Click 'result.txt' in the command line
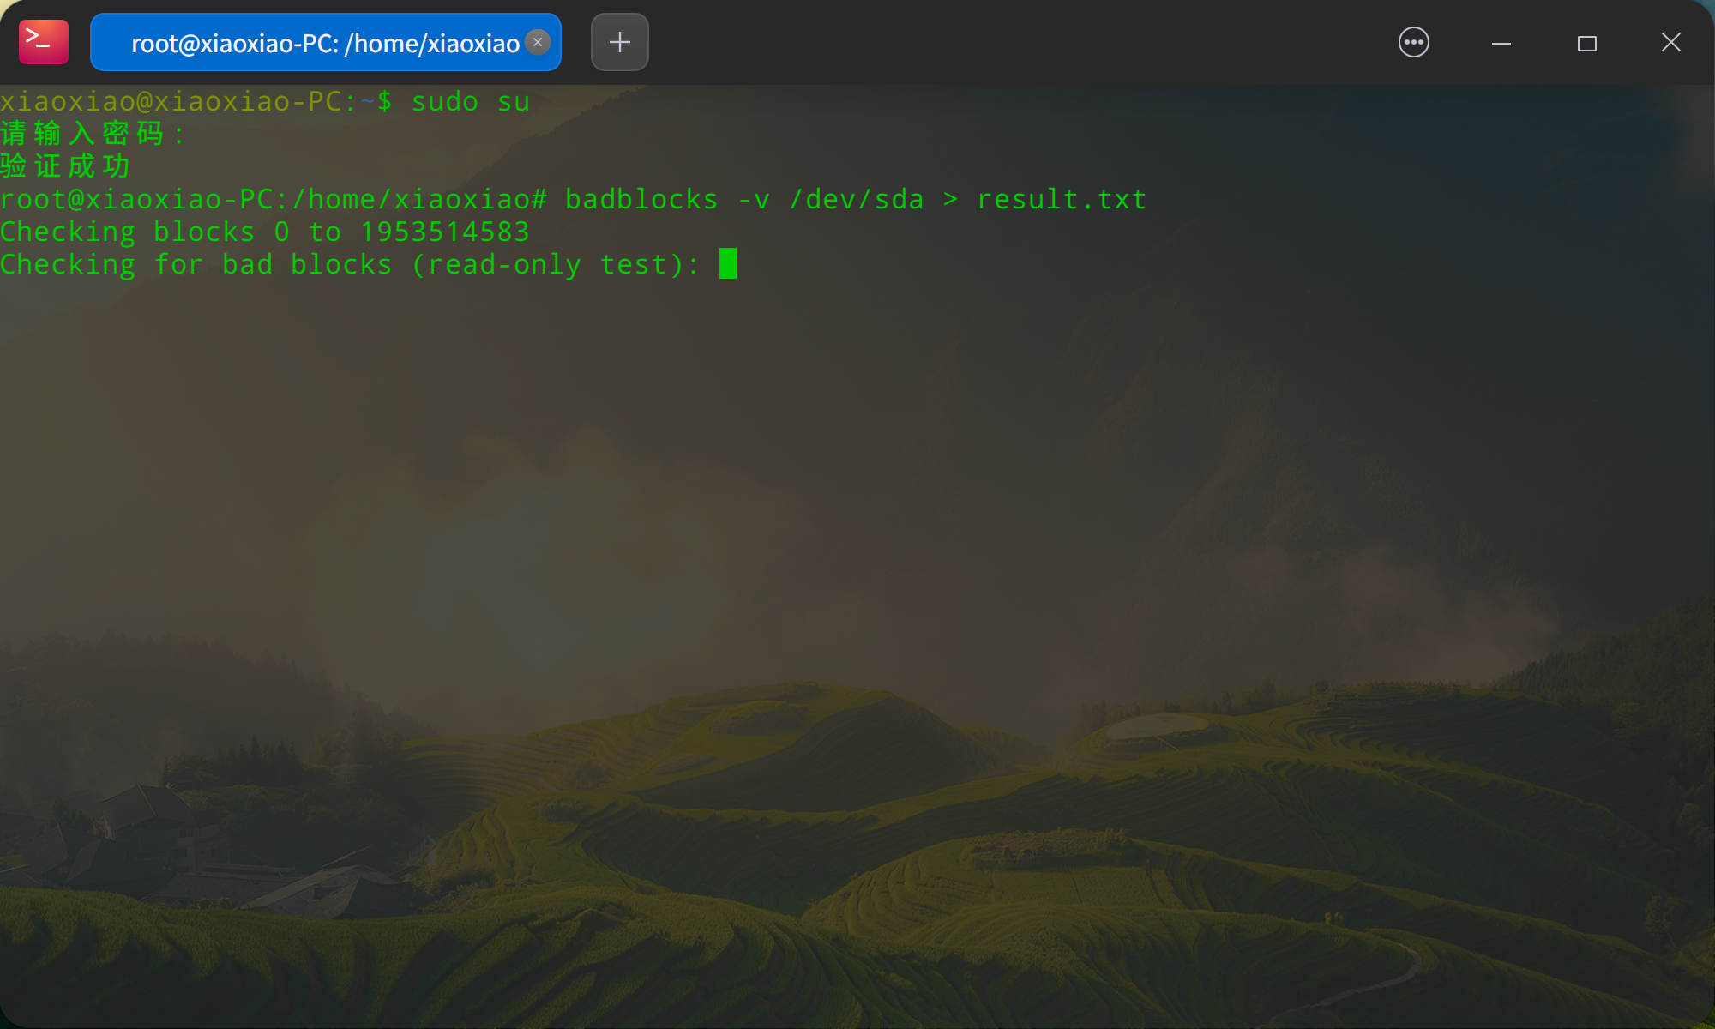1715x1029 pixels. [x=1061, y=200]
